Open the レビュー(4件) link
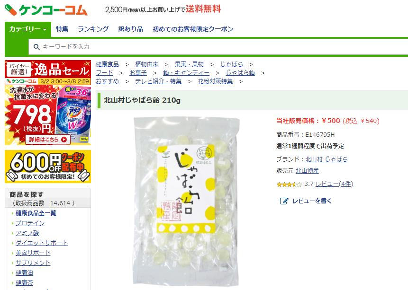408x290 pixels. pyautogui.click(x=335, y=184)
